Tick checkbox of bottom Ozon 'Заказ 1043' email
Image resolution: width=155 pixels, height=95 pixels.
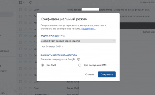tap(21, 88)
